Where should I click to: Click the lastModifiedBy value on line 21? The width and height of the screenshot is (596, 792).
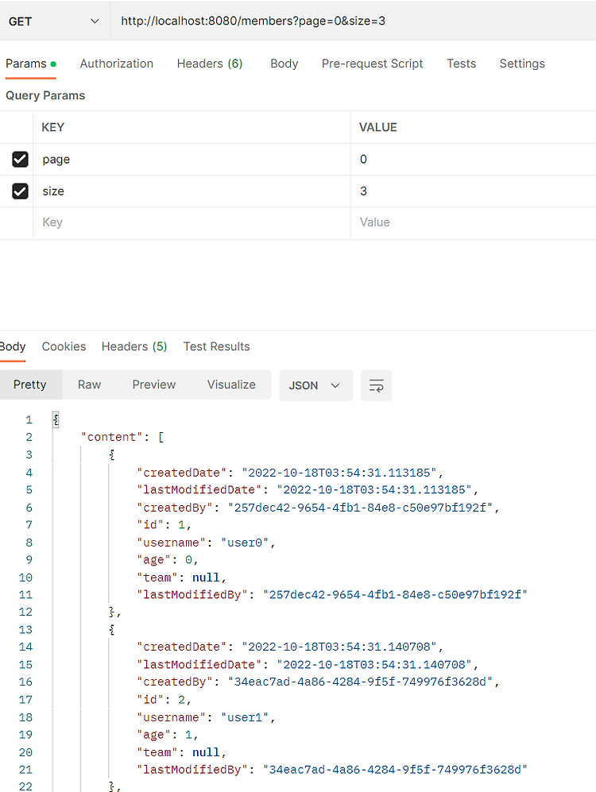click(x=395, y=769)
